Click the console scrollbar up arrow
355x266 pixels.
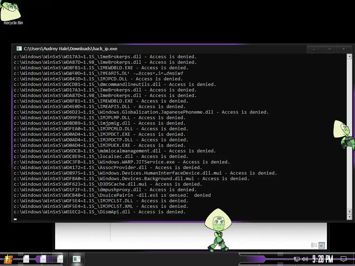point(349,56)
